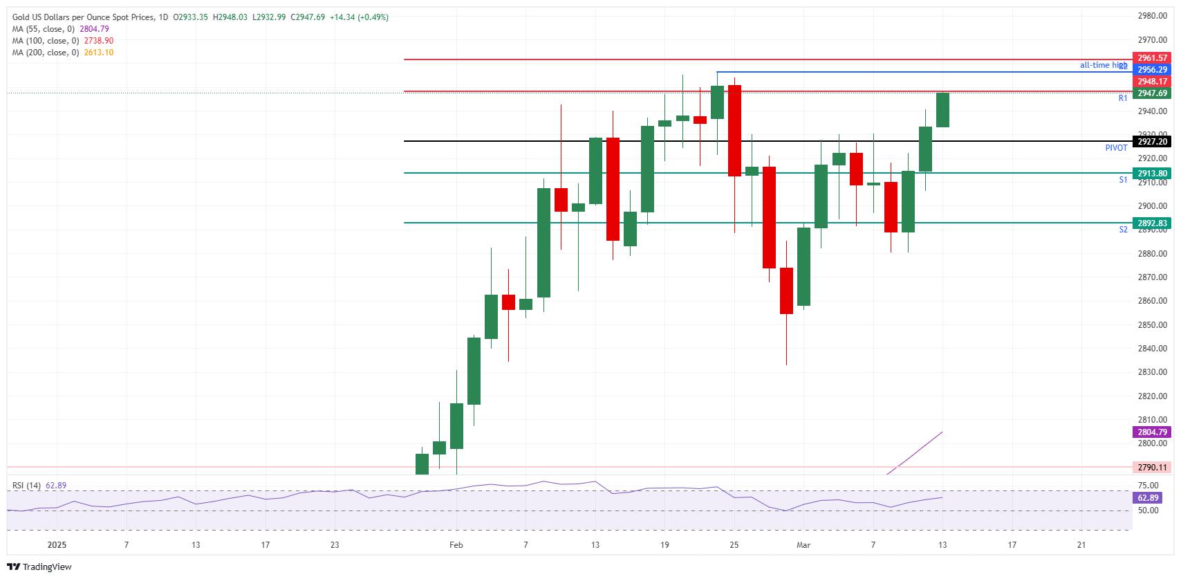Click the S1 support label
The image size is (1181, 579).
coord(1123,180)
